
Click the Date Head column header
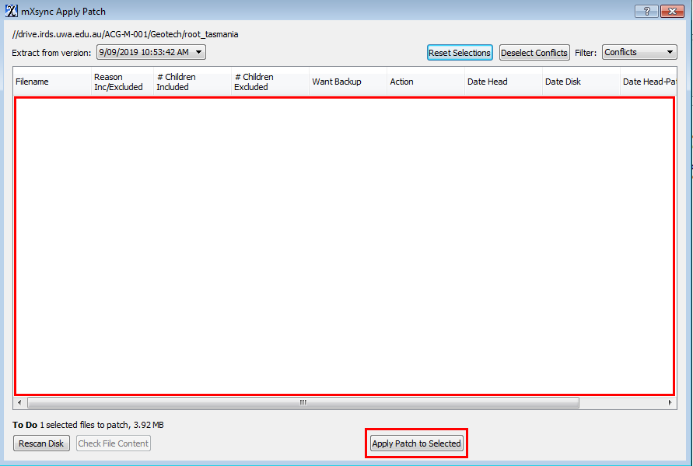click(x=502, y=82)
